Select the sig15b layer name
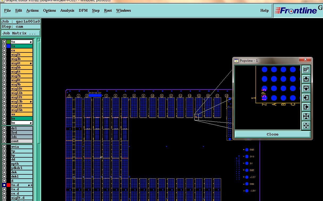 [22, 110]
